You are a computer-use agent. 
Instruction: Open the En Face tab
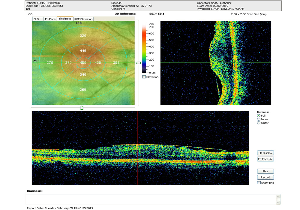[50, 19]
